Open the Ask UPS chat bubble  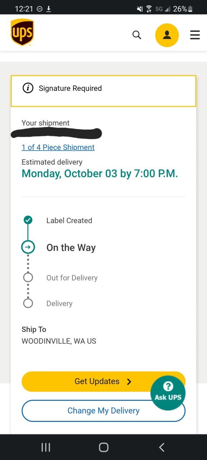[168, 393]
